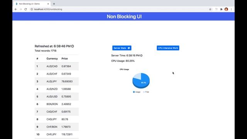Click the Server Stats button
The width and height of the screenshot is (247, 139).
coord(122,48)
